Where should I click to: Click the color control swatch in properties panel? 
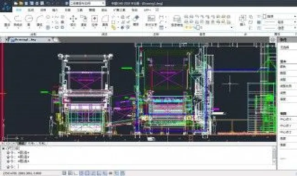pos(265,16)
